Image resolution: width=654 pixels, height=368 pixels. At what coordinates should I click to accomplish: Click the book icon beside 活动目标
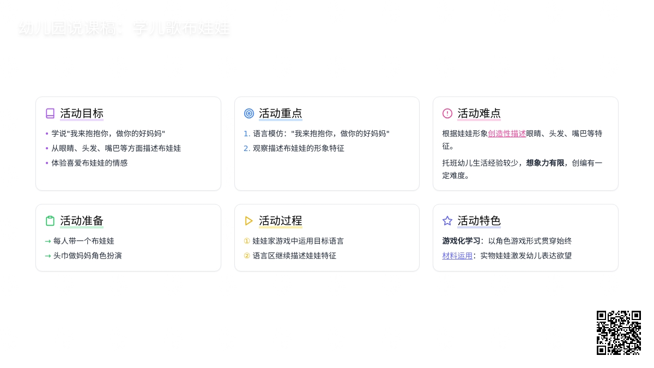coord(50,113)
